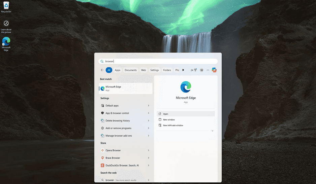Click the Opera Browser store icon
The height and width of the screenshot is (184, 316).
102,150
